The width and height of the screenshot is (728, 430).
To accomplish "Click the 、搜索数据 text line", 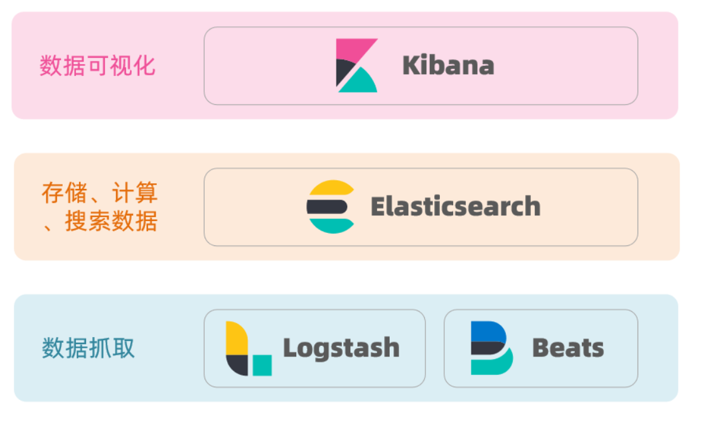I will [x=100, y=221].
